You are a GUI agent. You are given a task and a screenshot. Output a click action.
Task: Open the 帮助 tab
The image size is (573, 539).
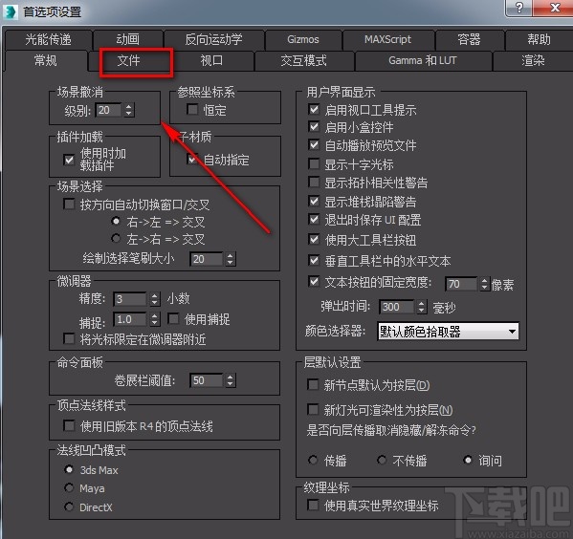tap(539, 39)
